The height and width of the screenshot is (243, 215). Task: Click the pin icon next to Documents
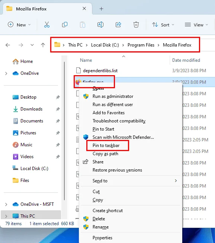click(58, 121)
